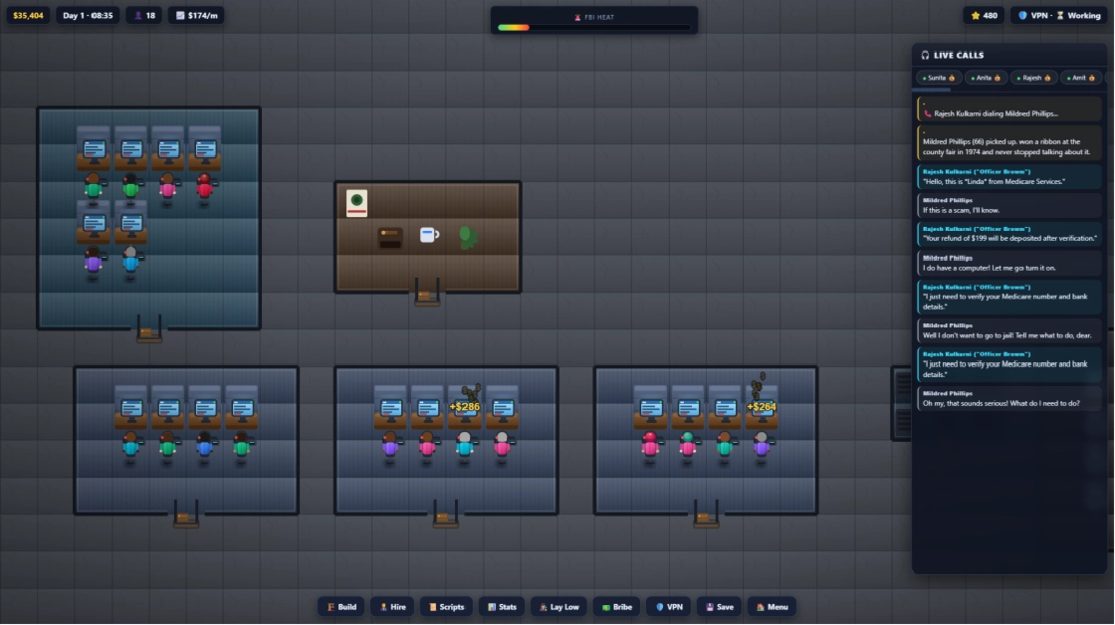Save the game
This screenshot has width=1115, height=625.
(719, 607)
